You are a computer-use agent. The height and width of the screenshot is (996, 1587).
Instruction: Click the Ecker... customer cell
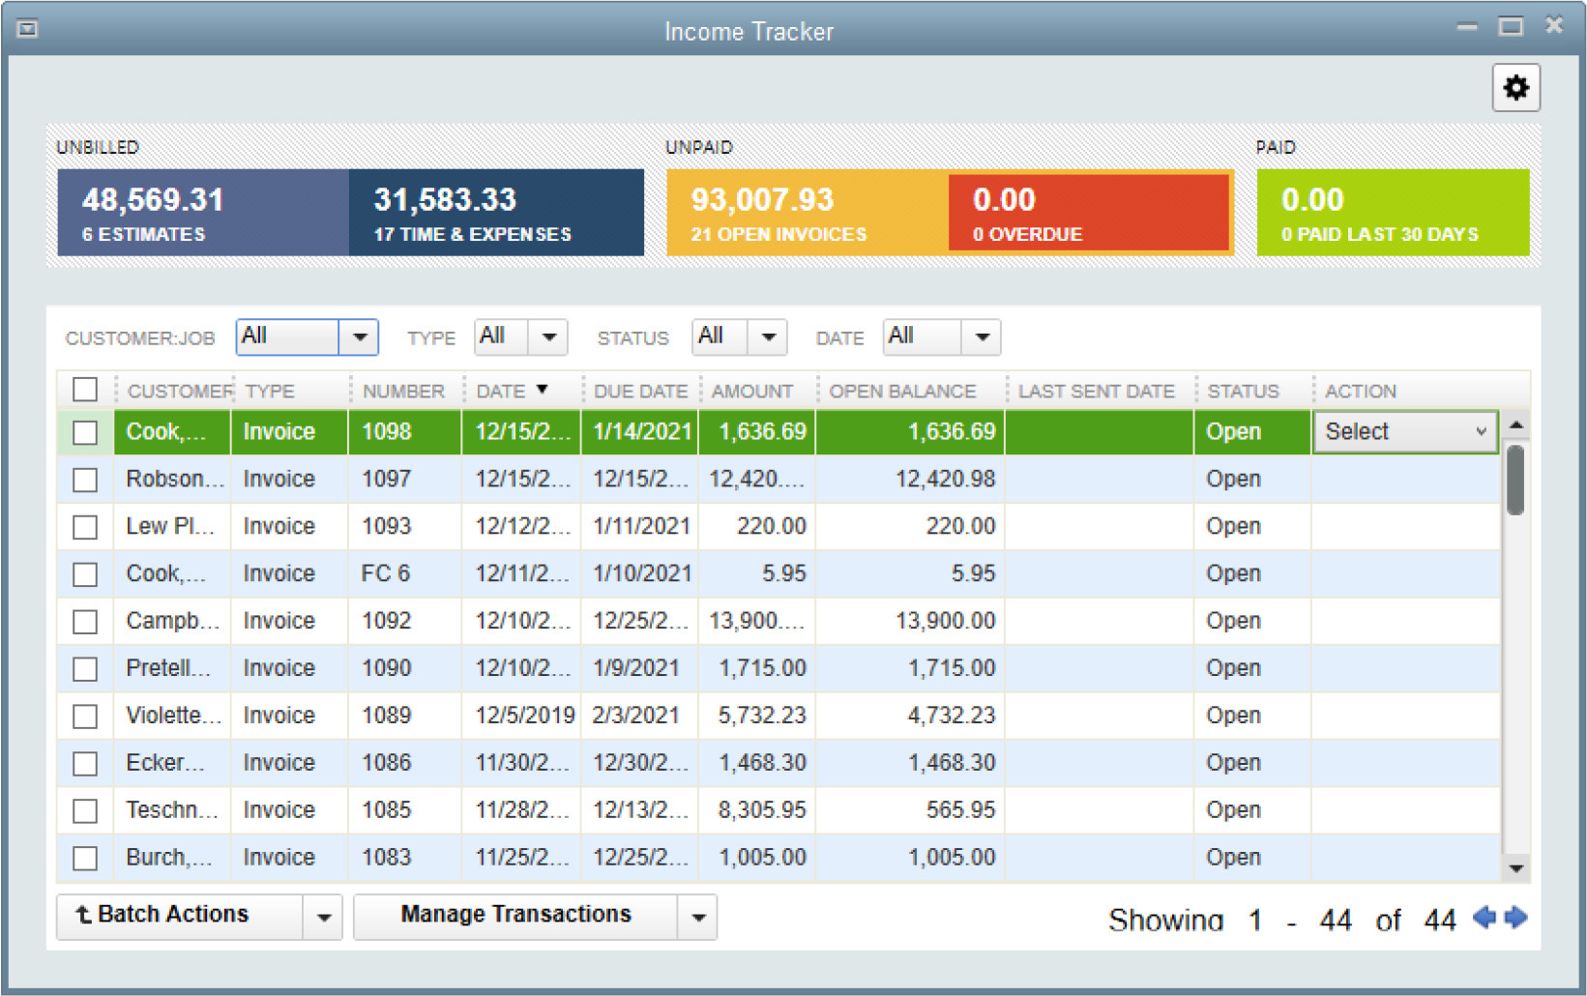[170, 764]
